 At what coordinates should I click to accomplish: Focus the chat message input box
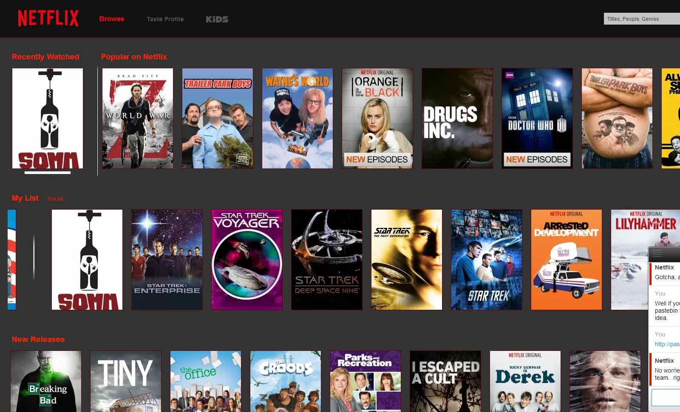click(x=666, y=398)
